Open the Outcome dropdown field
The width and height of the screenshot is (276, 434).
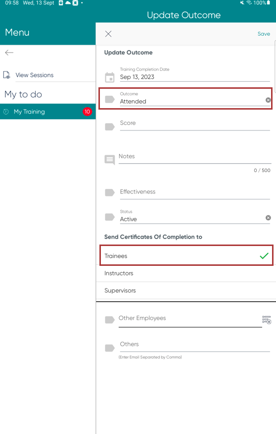[192, 99]
